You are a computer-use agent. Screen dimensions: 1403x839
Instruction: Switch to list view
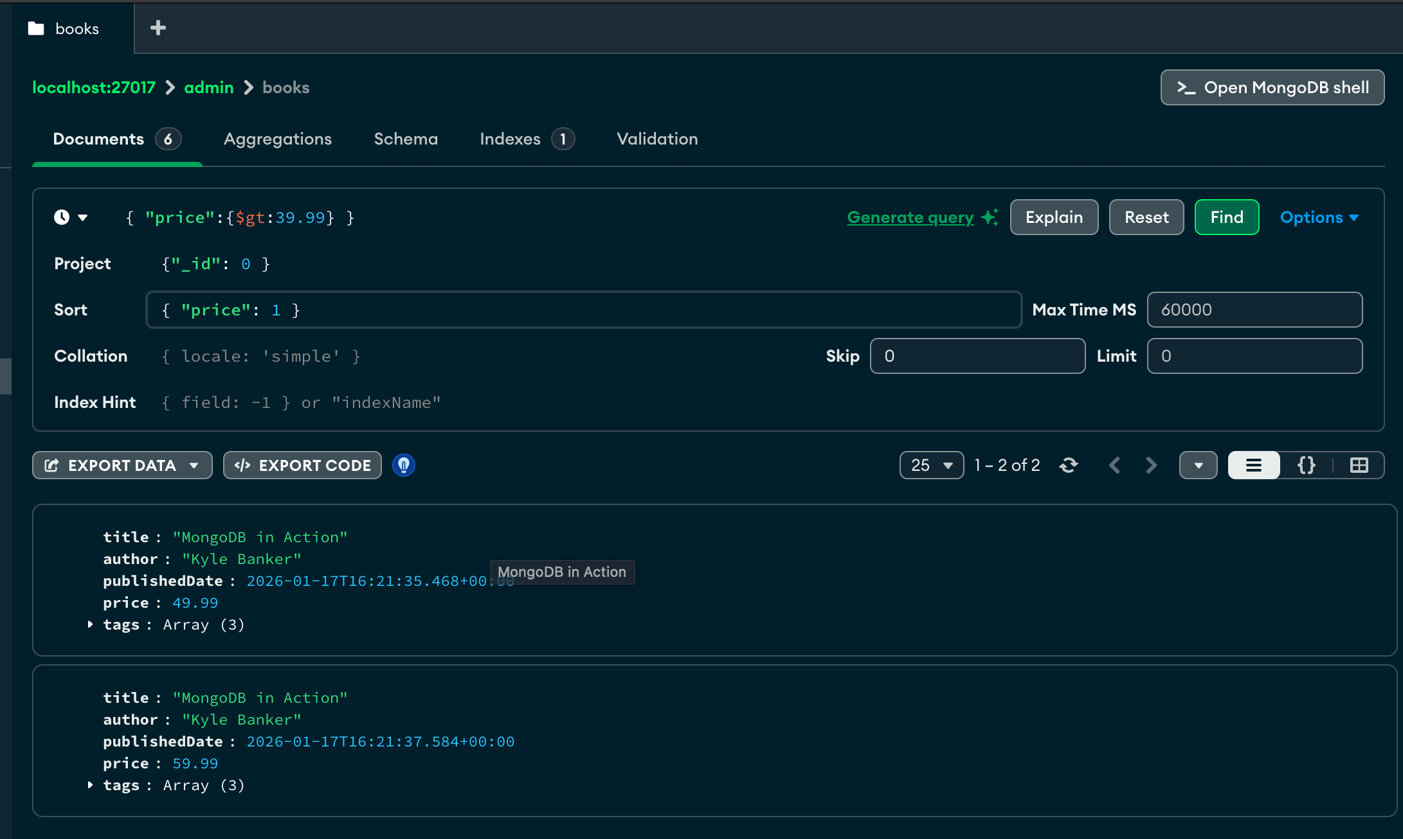coord(1253,465)
